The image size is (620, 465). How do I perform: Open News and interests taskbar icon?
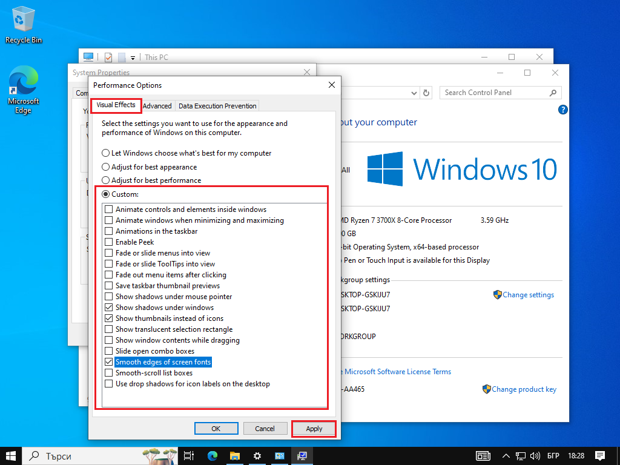483,456
